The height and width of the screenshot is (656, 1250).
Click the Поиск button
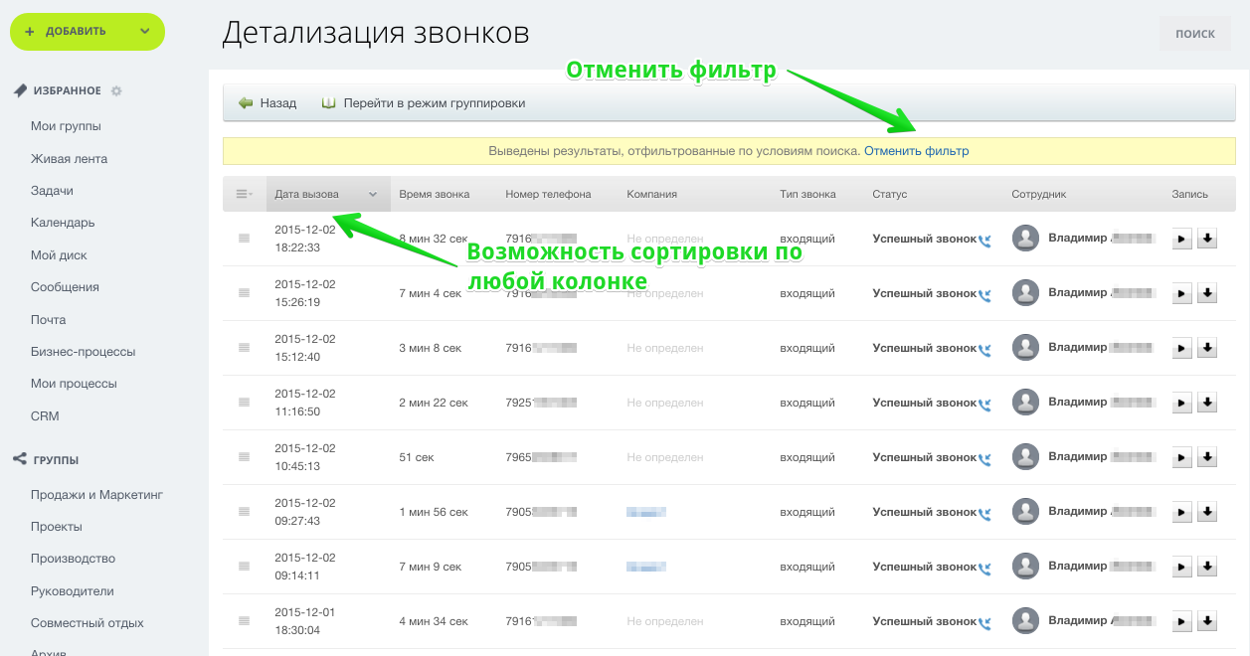[1194, 34]
